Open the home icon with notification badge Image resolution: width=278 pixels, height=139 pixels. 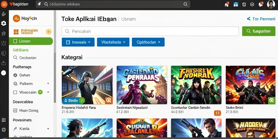[227, 4]
